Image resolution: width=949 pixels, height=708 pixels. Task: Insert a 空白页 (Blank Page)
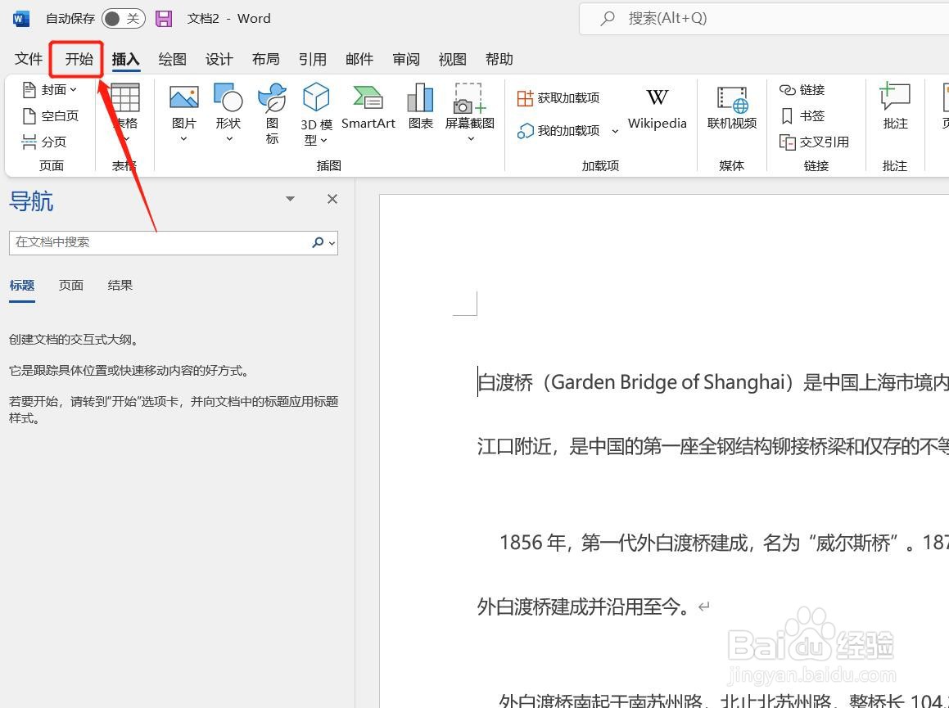click(x=50, y=115)
